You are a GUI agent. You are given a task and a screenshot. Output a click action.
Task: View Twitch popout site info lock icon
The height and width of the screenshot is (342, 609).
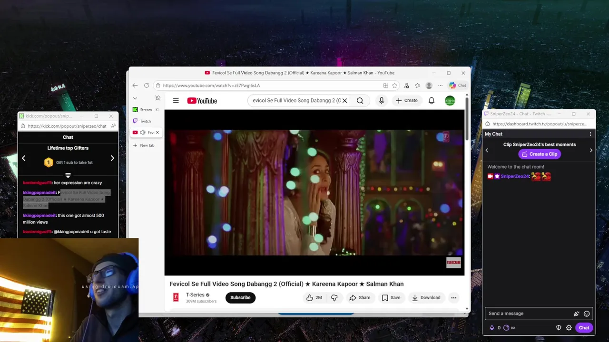tap(487, 124)
